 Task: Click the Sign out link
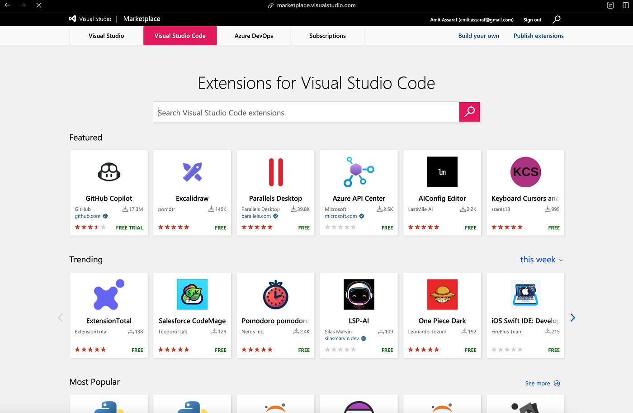click(532, 20)
